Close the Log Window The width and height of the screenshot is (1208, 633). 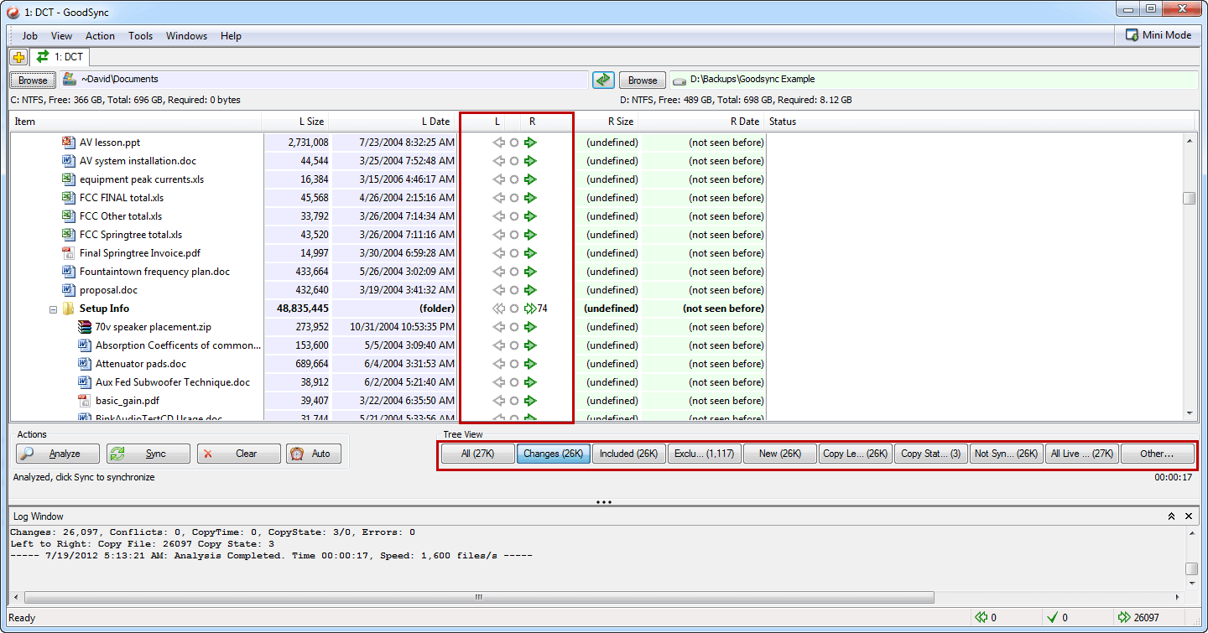(1189, 516)
